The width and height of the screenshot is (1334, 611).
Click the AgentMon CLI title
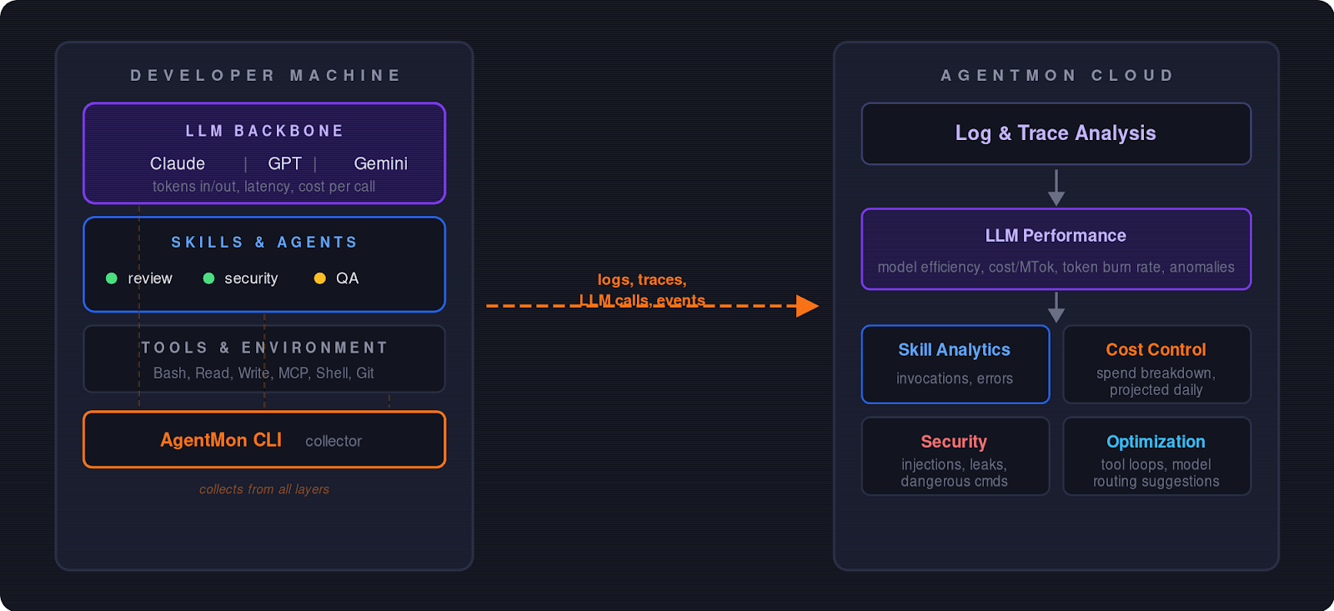point(221,440)
